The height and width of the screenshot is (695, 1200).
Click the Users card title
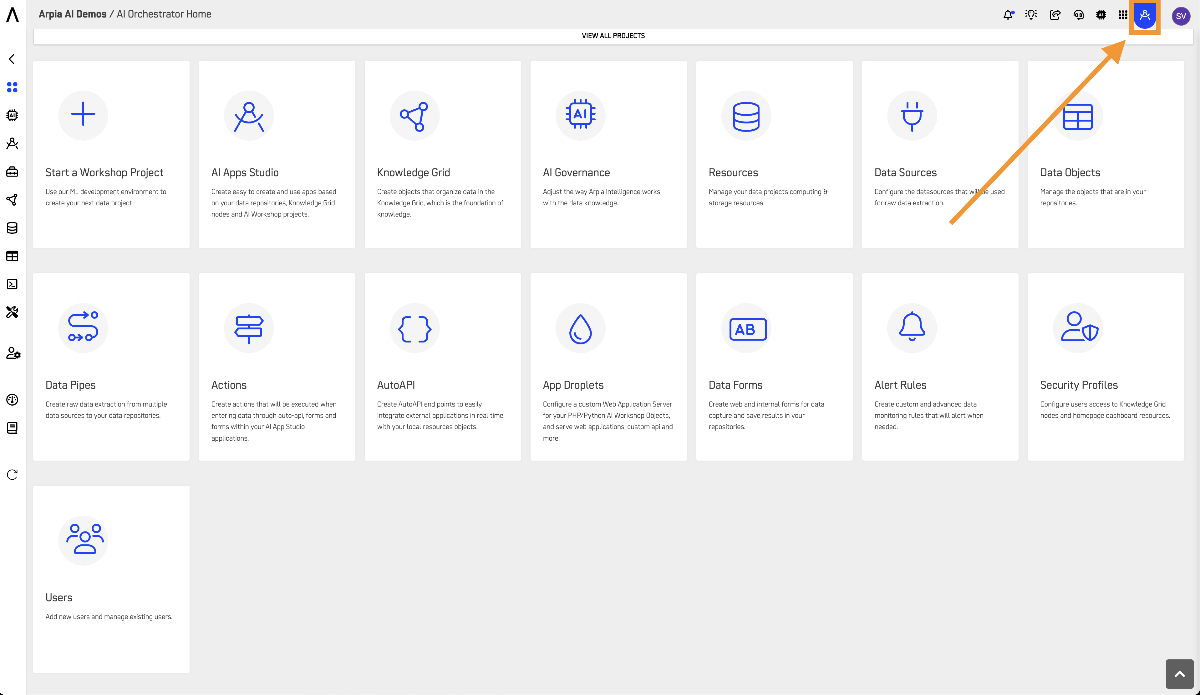point(59,598)
